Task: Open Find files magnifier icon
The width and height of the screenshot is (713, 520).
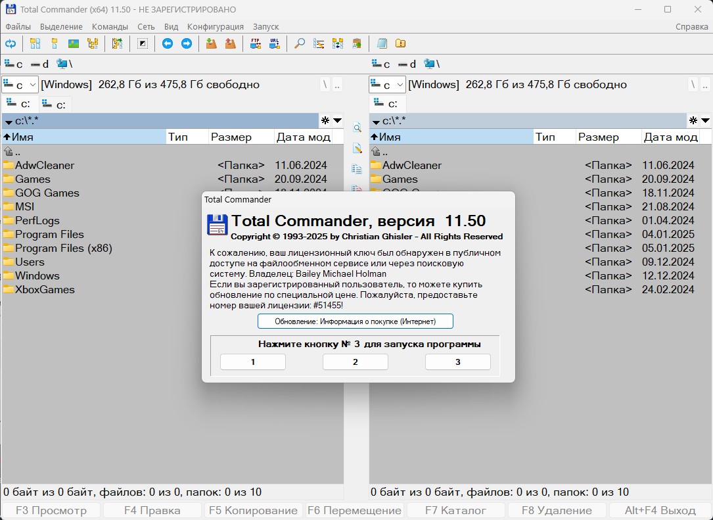Action: pos(299,43)
